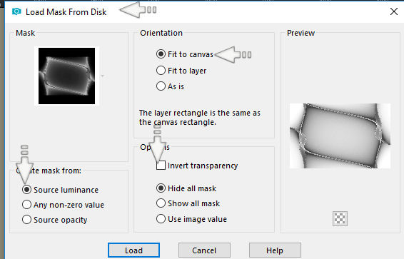Click the Load button
This screenshot has width=404, height=259.
coord(133,250)
